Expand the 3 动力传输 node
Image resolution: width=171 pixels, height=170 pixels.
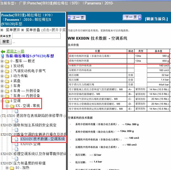pos(2,76)
